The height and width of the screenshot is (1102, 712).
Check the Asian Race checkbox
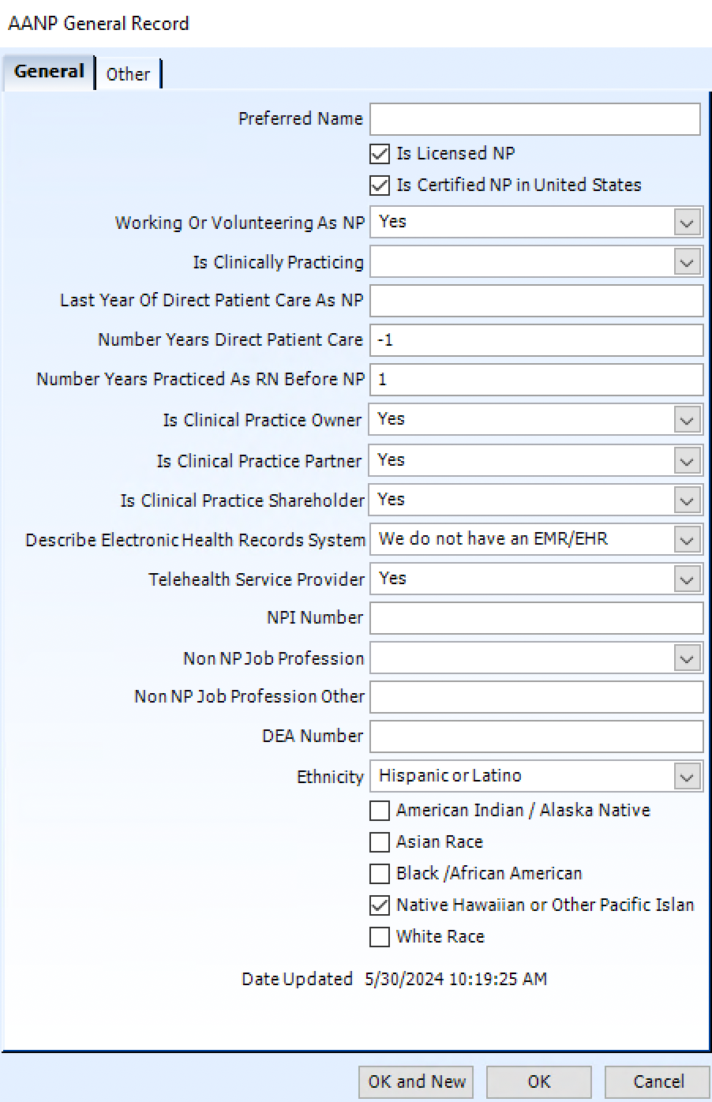[x=379, y=842]
